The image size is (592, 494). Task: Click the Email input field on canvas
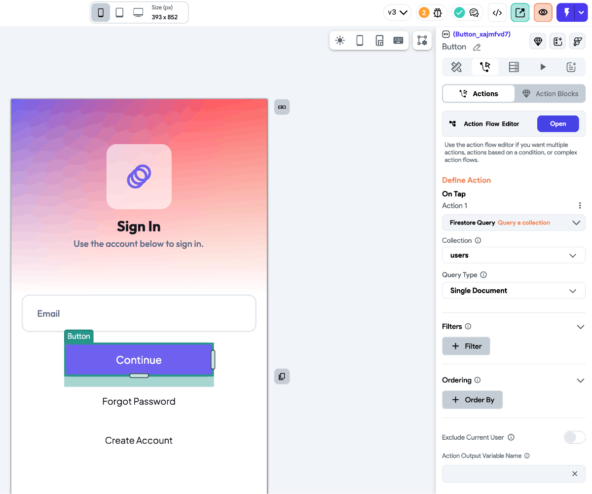tap(139, 313)
